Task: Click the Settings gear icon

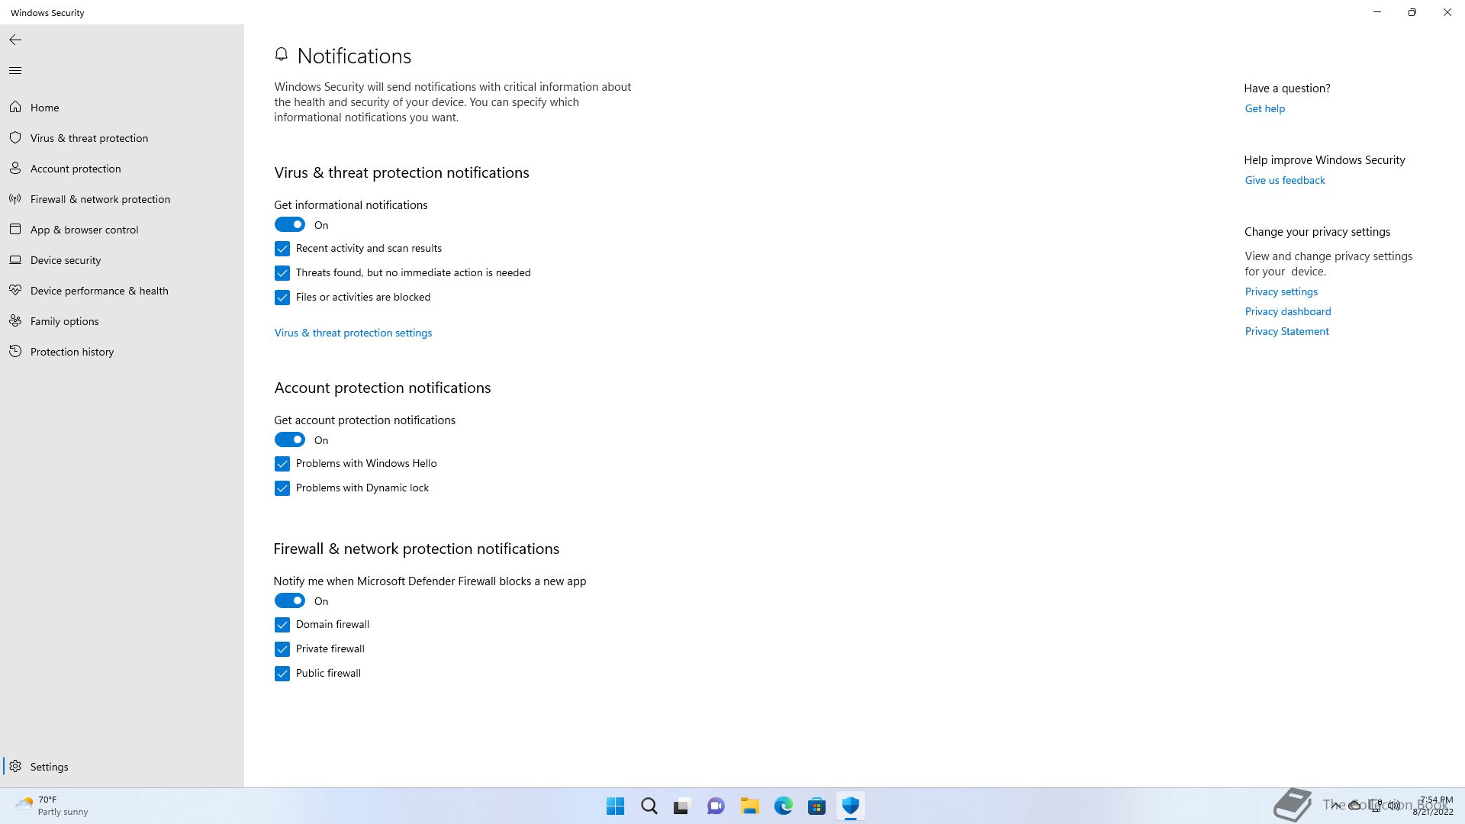Action: (15, 767)
